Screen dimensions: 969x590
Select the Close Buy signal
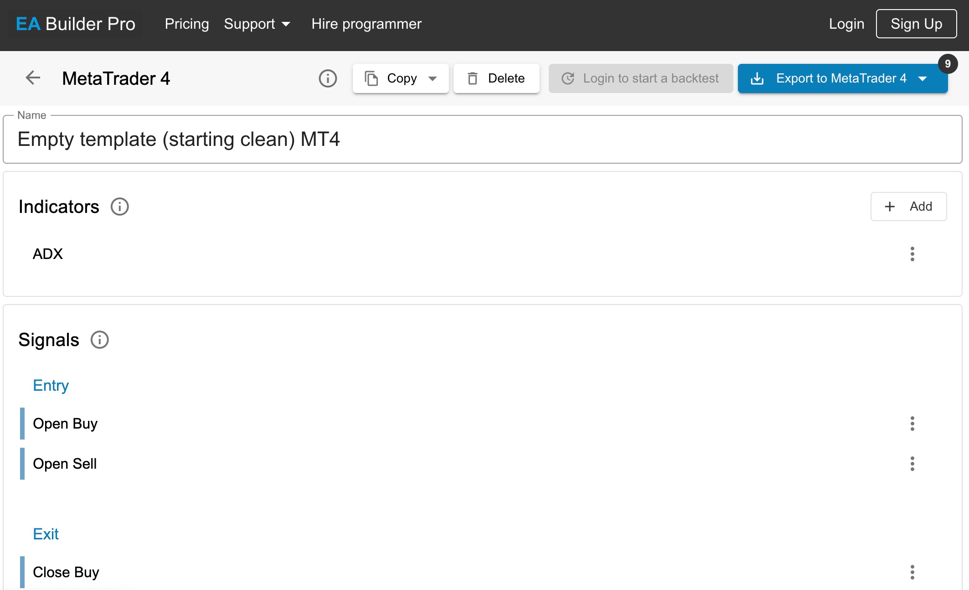[x=483, y=572]
